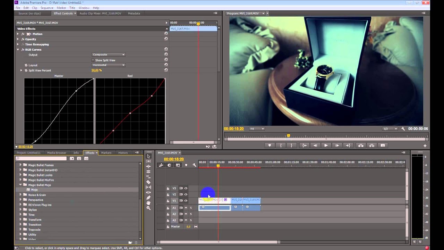Viewport: 444px width, 250px height.
Task: Open Program monitor button editor plus
Action: [x=425, y=146]
